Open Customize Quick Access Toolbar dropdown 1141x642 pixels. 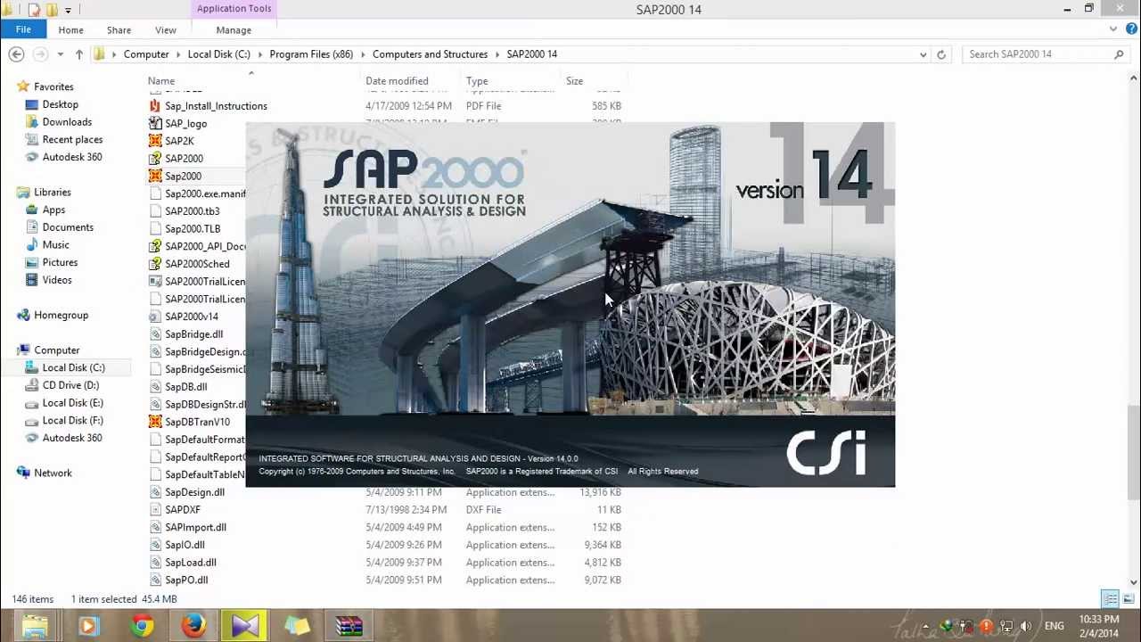(x=68, y=10)
